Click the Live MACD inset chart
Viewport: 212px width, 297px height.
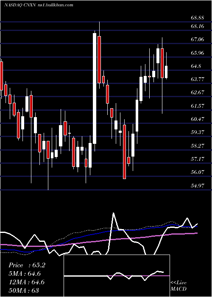point(117,276)
